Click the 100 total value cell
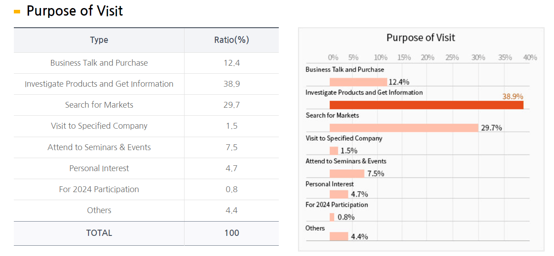The height and width of the screenshot is (256, 554). 231,233
